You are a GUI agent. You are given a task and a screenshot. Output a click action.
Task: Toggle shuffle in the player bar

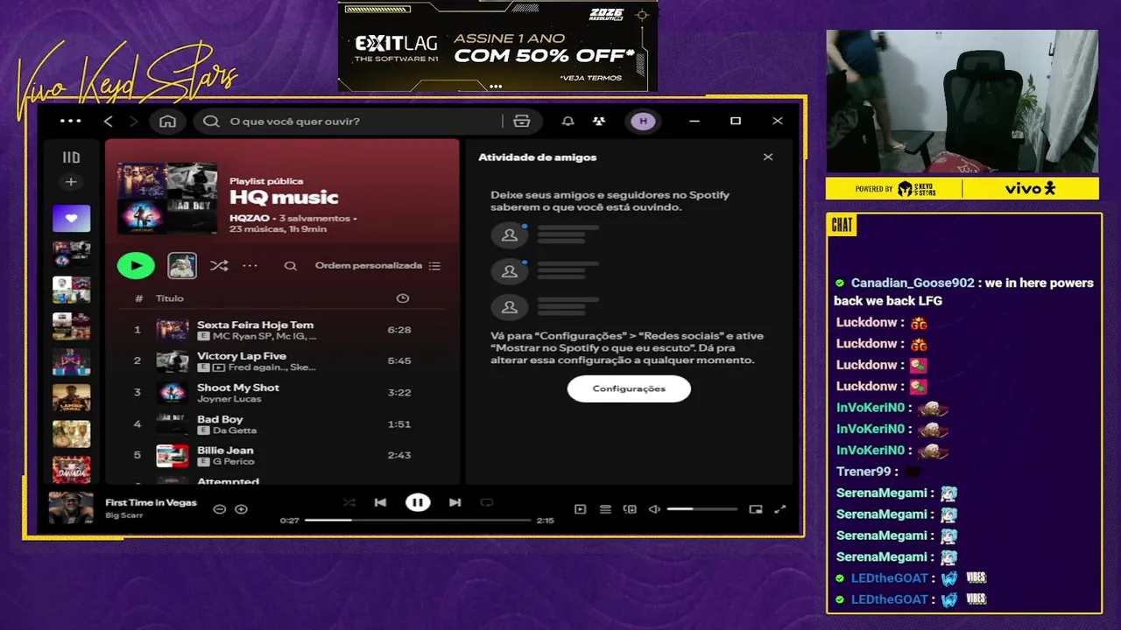(349, 502)
